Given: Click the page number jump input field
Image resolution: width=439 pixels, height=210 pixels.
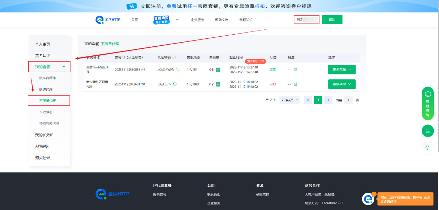Looking at the screenshot, I should coord(348,100).
